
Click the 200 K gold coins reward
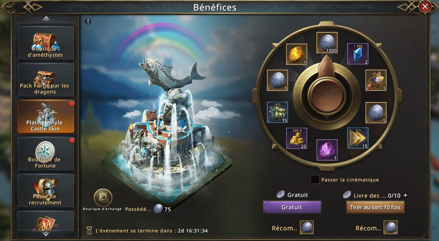coord(297,138)
